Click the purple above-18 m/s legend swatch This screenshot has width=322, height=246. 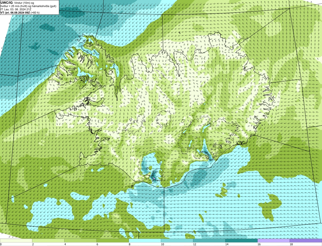coord(306,241)
